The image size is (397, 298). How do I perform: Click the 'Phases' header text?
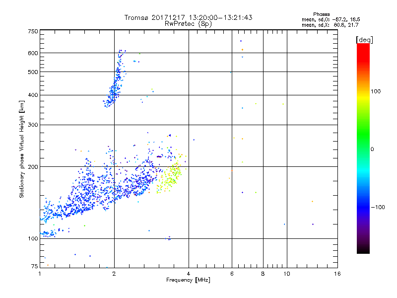[321, 14]
